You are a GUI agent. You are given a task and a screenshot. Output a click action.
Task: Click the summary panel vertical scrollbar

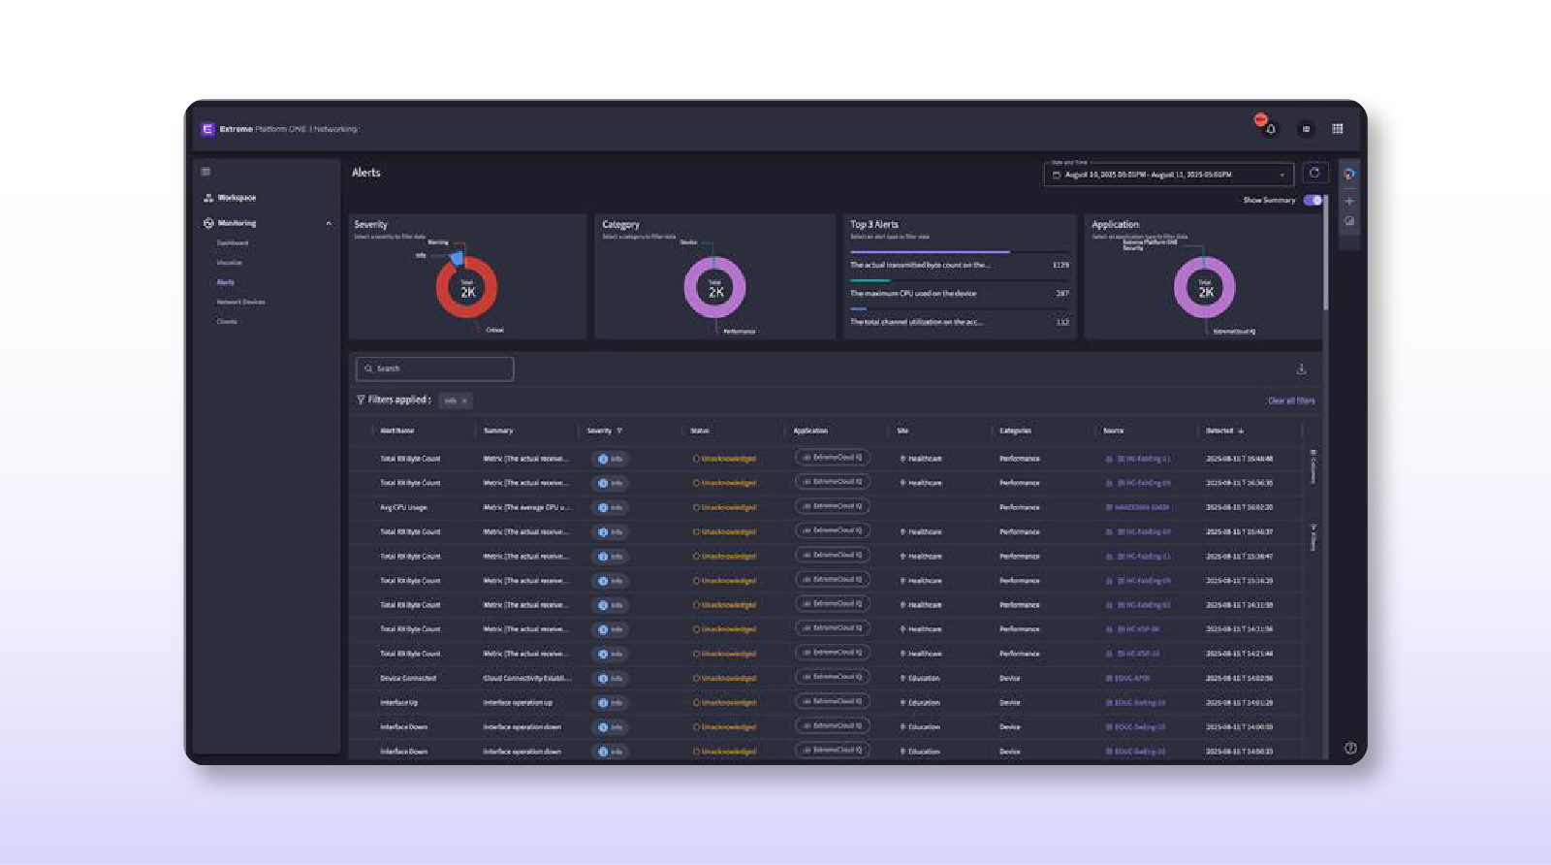1325,252
